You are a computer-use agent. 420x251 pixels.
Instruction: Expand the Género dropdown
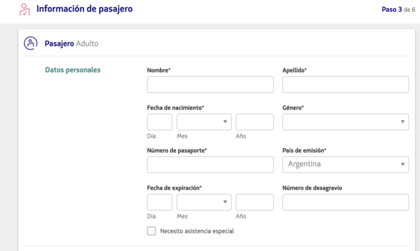pyautogui.click(x=346, y=122)
